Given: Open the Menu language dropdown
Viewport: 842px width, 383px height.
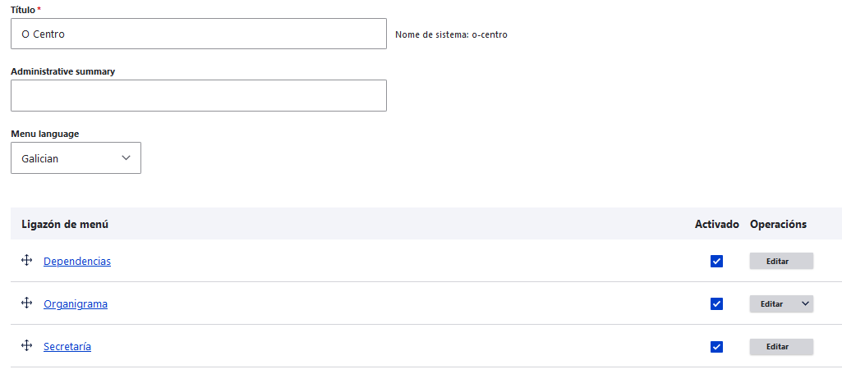Looking at the screenshot, I should (76, 158).
